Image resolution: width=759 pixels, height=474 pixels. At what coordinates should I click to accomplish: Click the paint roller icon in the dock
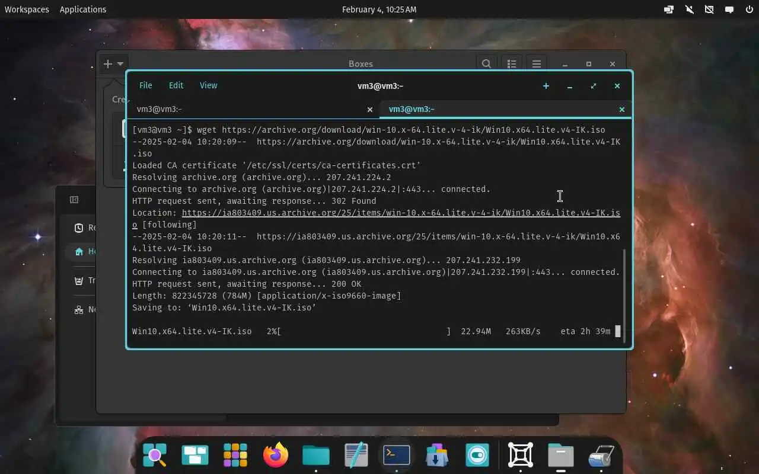(601, 455)
